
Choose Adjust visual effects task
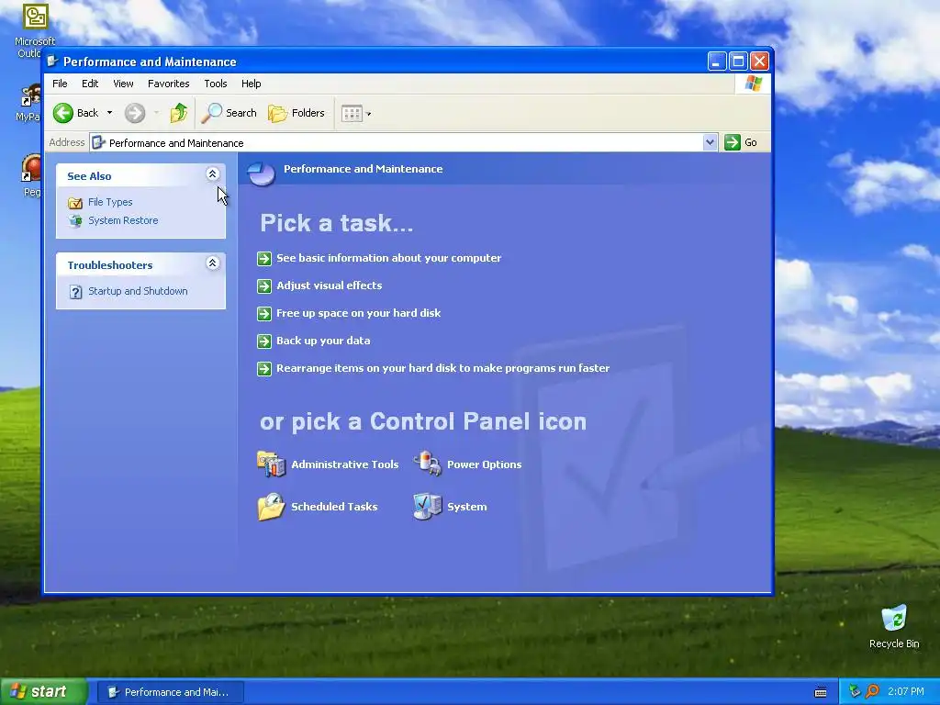330,286
